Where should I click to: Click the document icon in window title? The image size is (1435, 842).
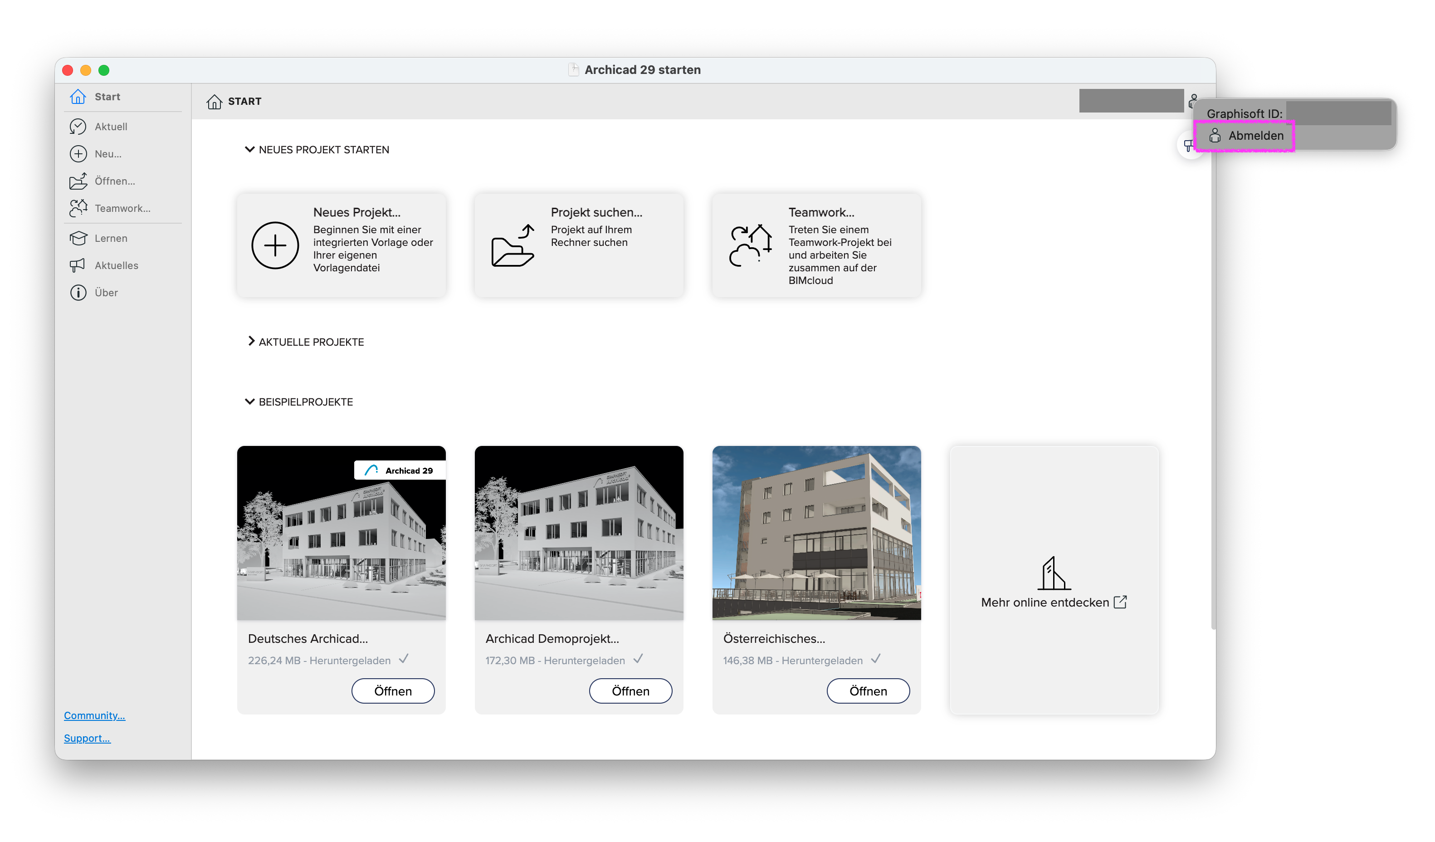click(x=573, y=69)
